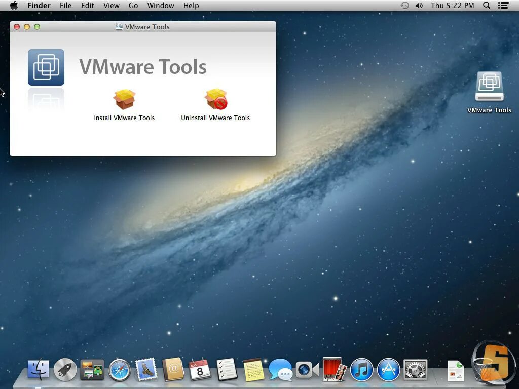Open the Apple menu
519x389 pixels.
(x=14, y=5)
